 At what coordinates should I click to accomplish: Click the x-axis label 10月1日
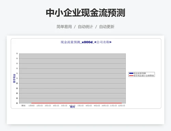pyautogui.click(x=105, y=106)
